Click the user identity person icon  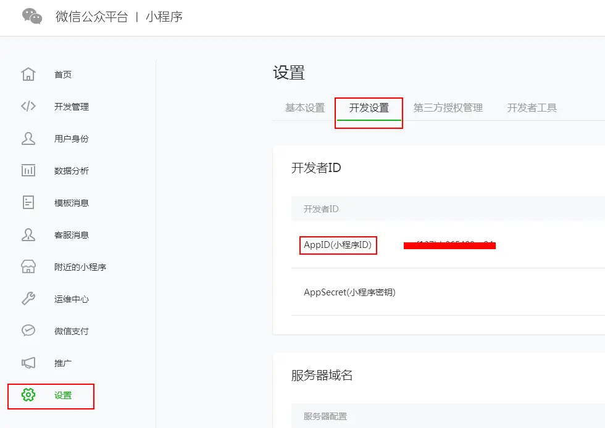point(28,138)
